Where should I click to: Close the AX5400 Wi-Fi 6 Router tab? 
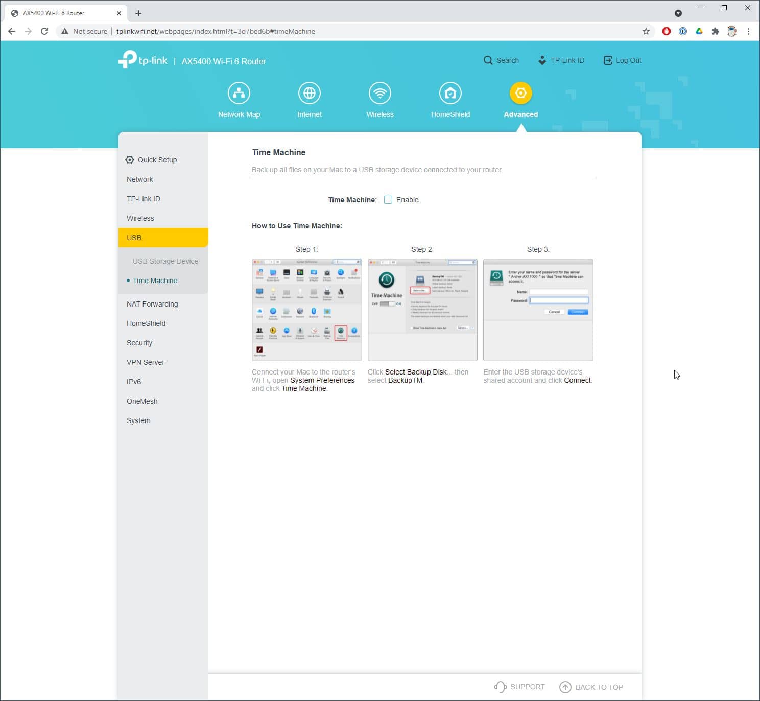(x=118, y=13)
